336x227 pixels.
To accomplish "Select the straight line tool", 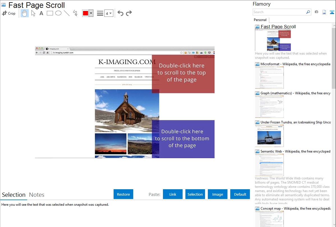I will click(x=67, y=13).
